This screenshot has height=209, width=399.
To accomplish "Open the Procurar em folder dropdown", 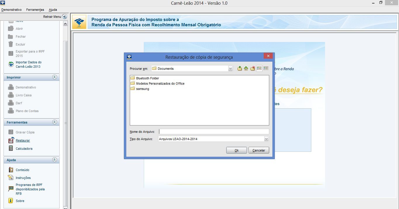I will coord(230,69).
